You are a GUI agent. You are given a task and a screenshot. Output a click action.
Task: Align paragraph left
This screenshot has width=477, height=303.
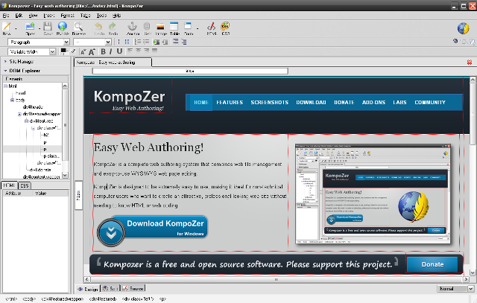tap(130, 51)
